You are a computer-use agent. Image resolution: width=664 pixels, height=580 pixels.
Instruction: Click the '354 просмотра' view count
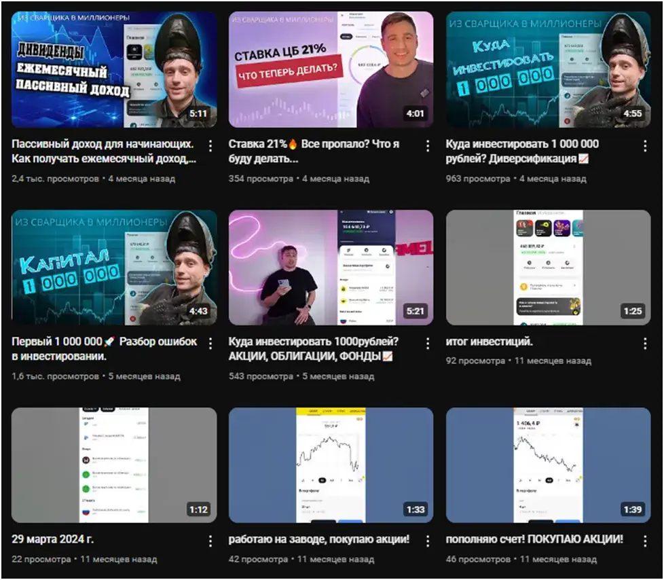tap(261, 179)
